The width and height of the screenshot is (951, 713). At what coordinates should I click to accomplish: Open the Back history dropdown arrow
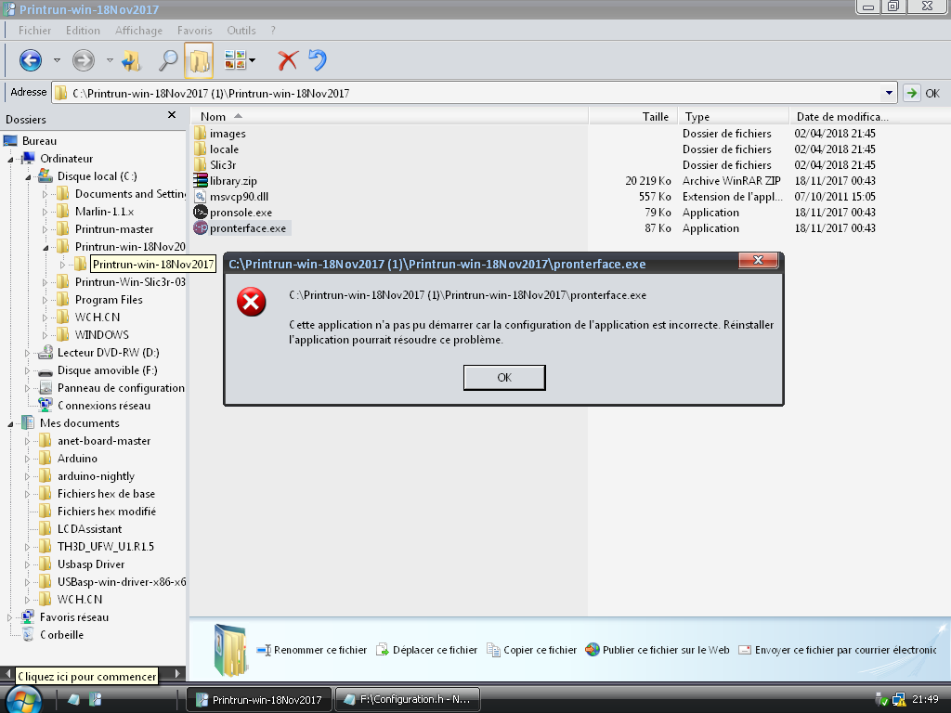tap(57, 60)
